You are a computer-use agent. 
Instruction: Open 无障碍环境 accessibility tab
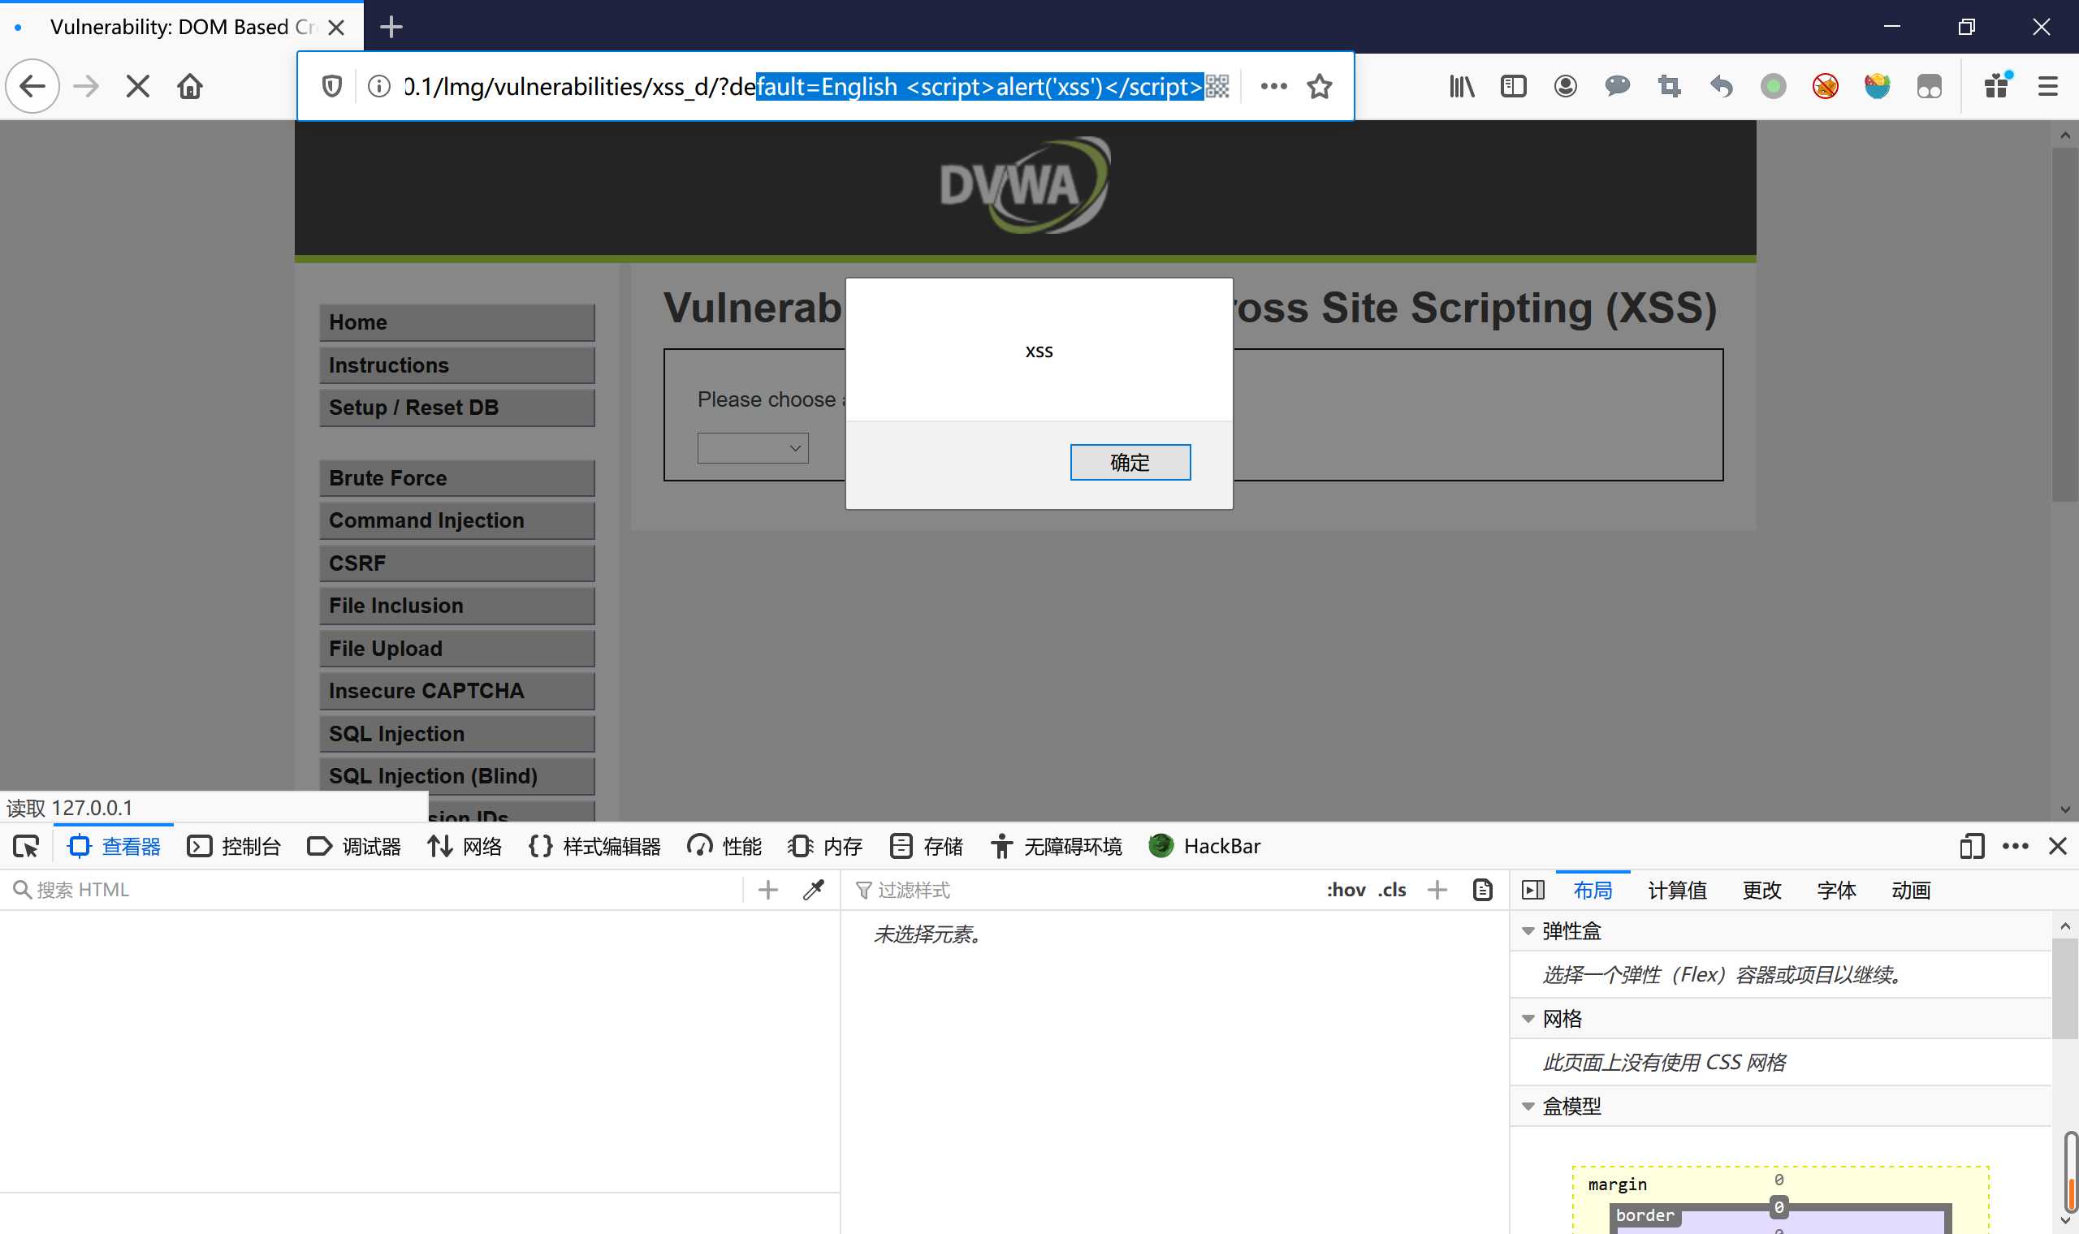[x=1056, y=847]
